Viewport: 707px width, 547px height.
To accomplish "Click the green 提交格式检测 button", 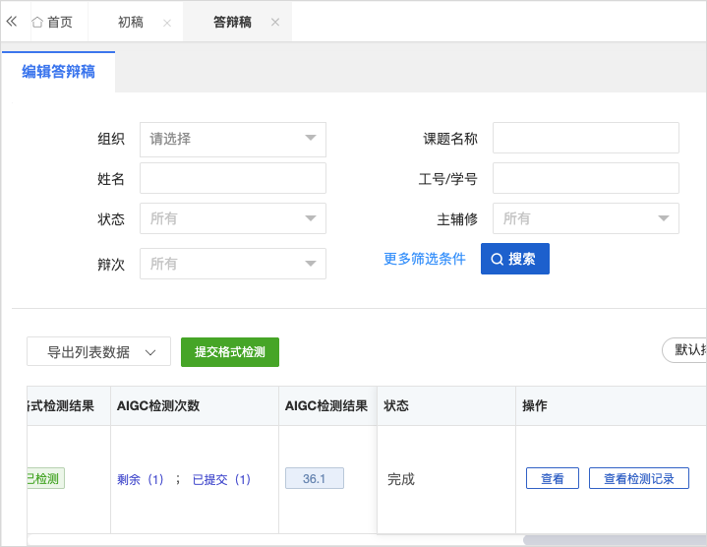I will (x=230, y=352).
